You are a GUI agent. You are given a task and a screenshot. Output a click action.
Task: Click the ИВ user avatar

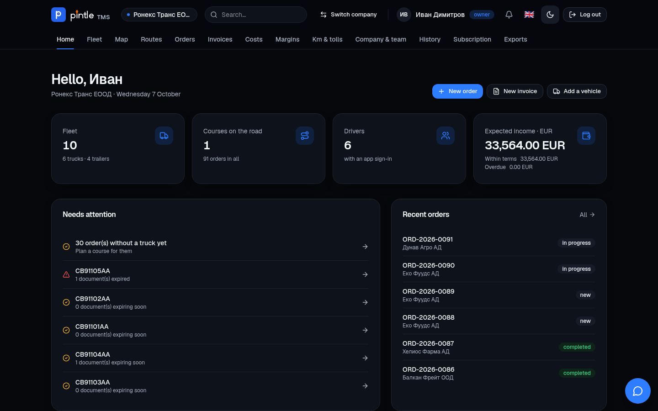404,15
